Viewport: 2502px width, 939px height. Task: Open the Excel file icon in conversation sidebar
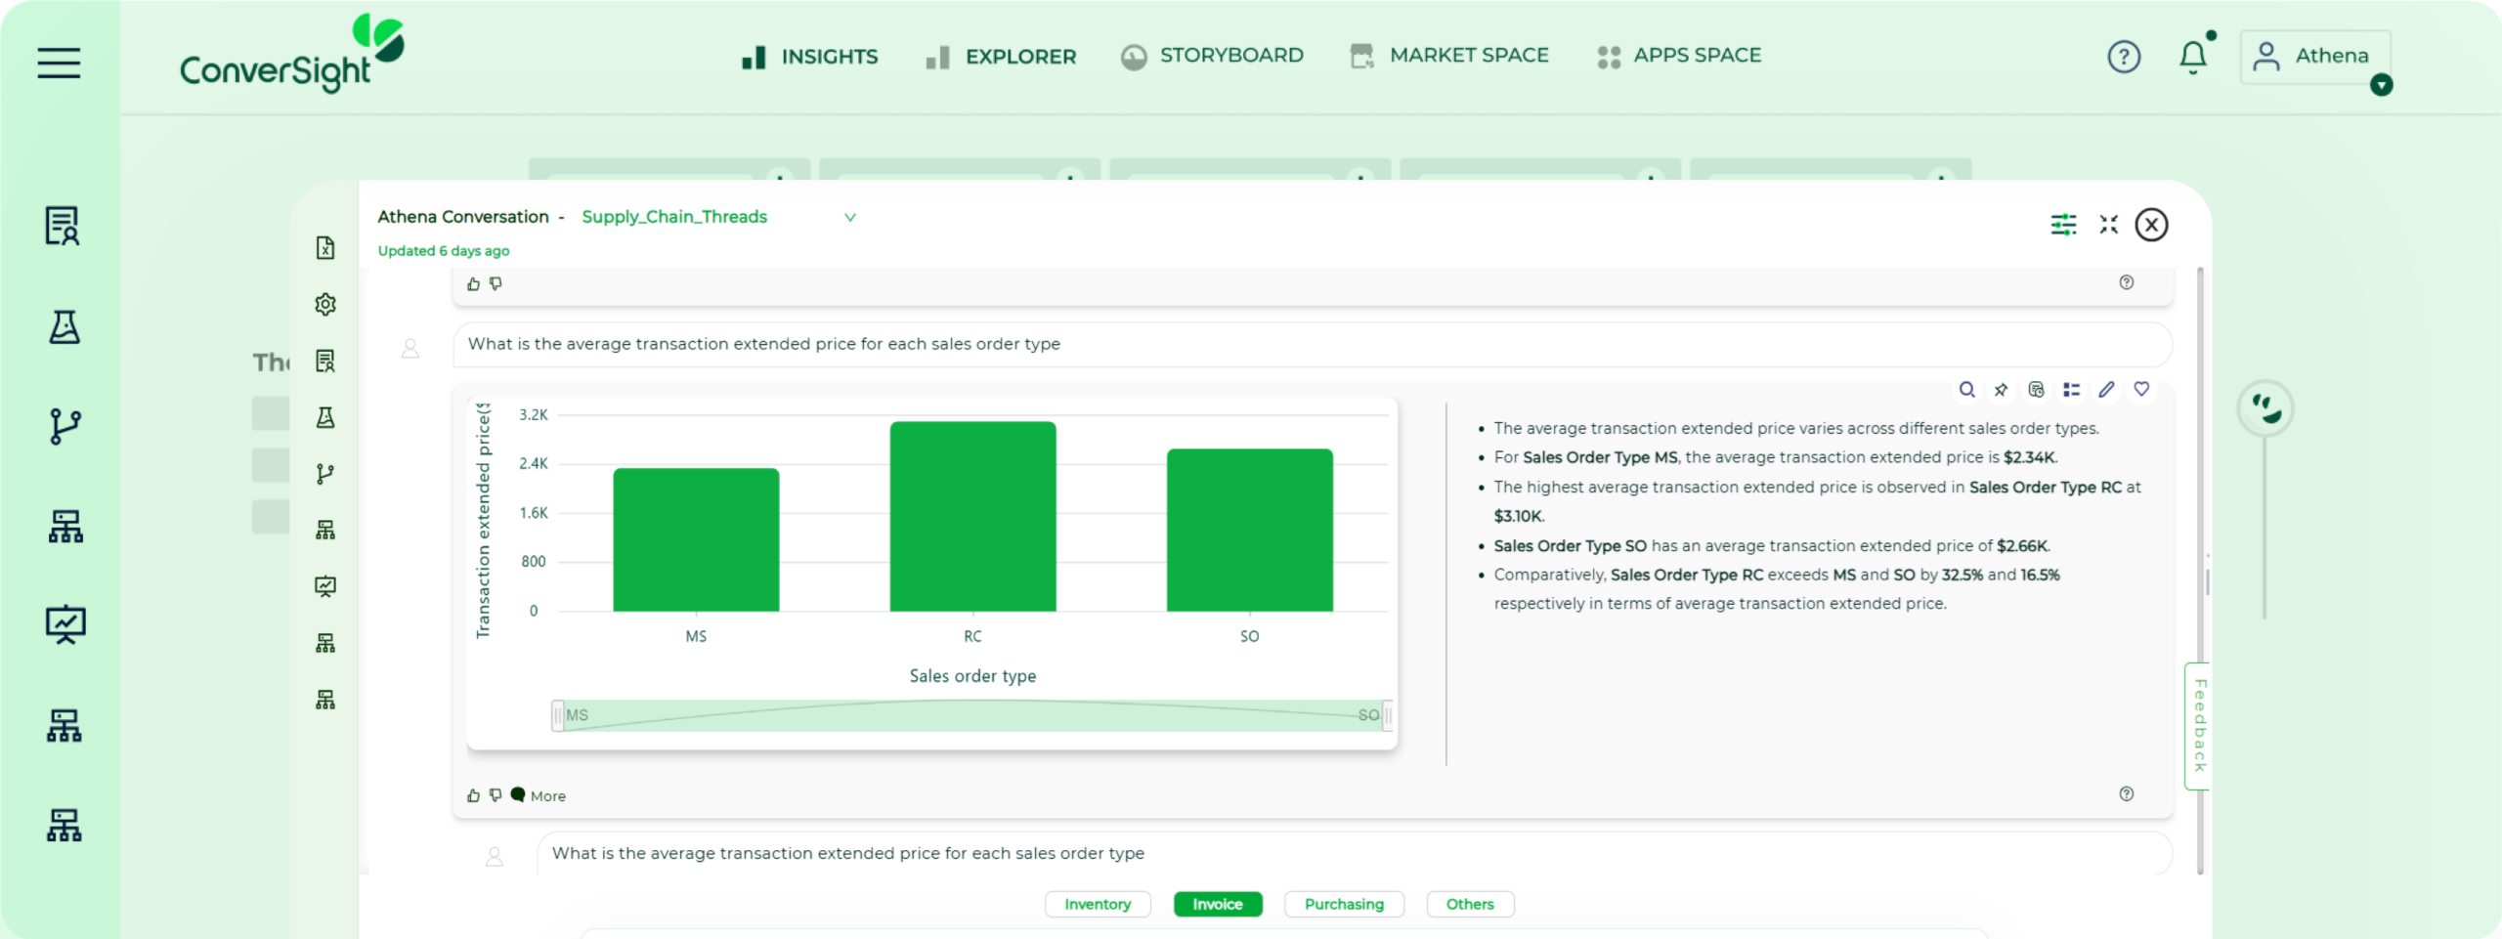pos(325,247)
